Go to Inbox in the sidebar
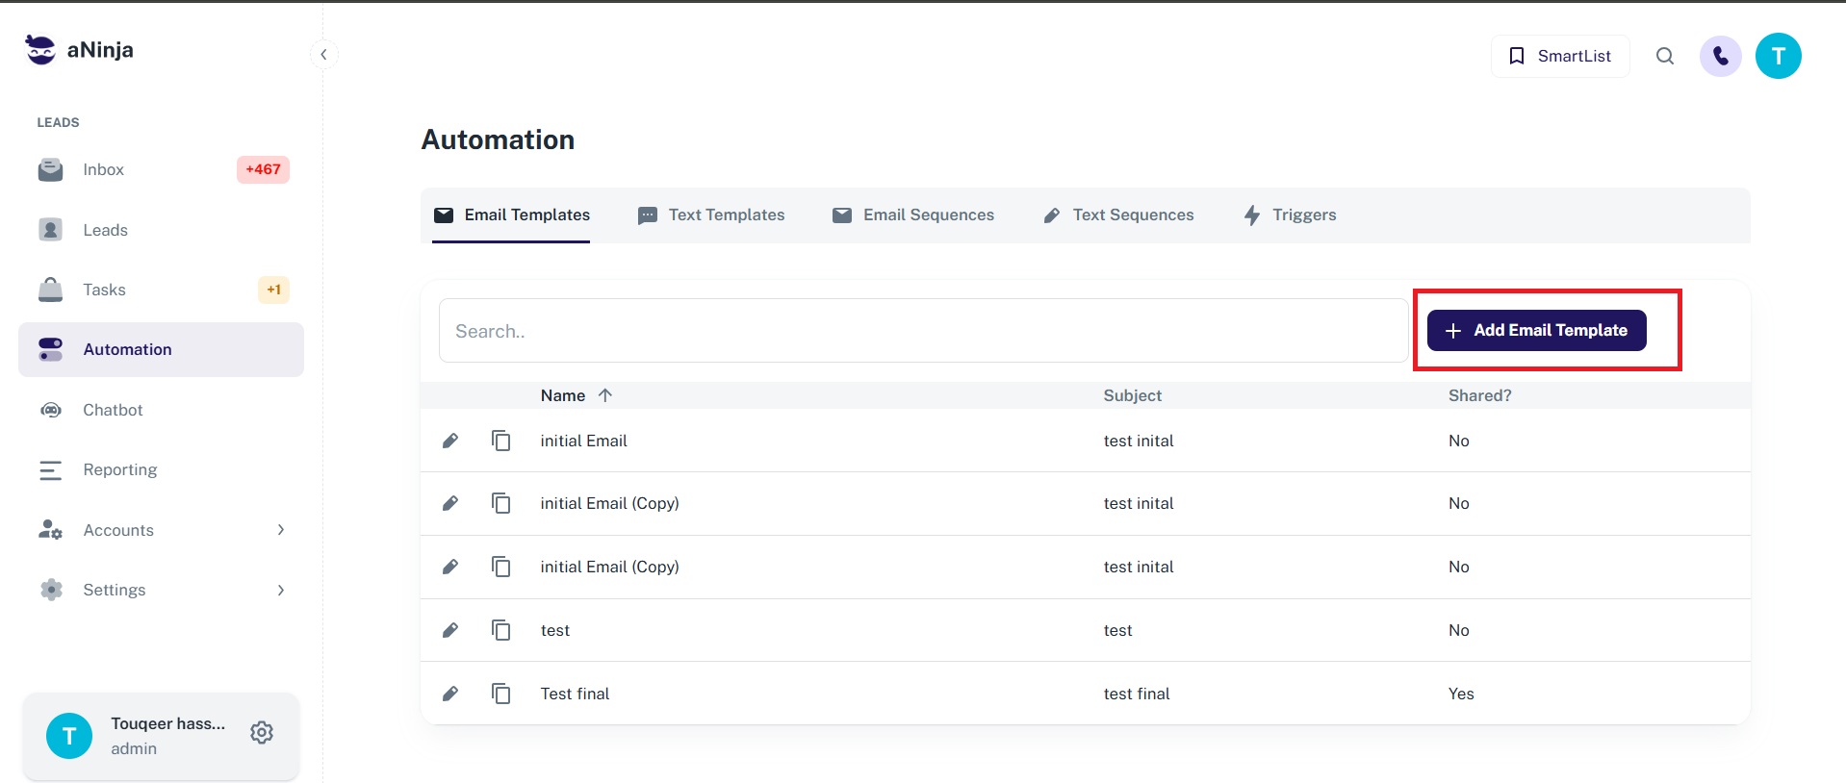 104,169
